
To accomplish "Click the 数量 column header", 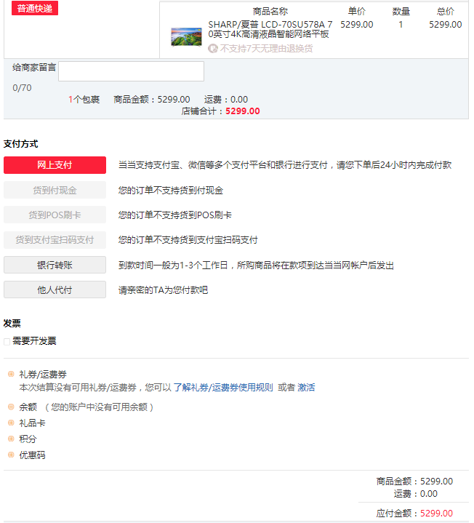I will [x=401, y=12].
